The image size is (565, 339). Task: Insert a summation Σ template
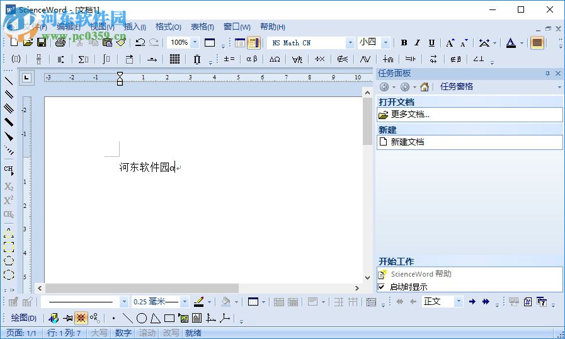pyautogui.click(x=83, y=59)
